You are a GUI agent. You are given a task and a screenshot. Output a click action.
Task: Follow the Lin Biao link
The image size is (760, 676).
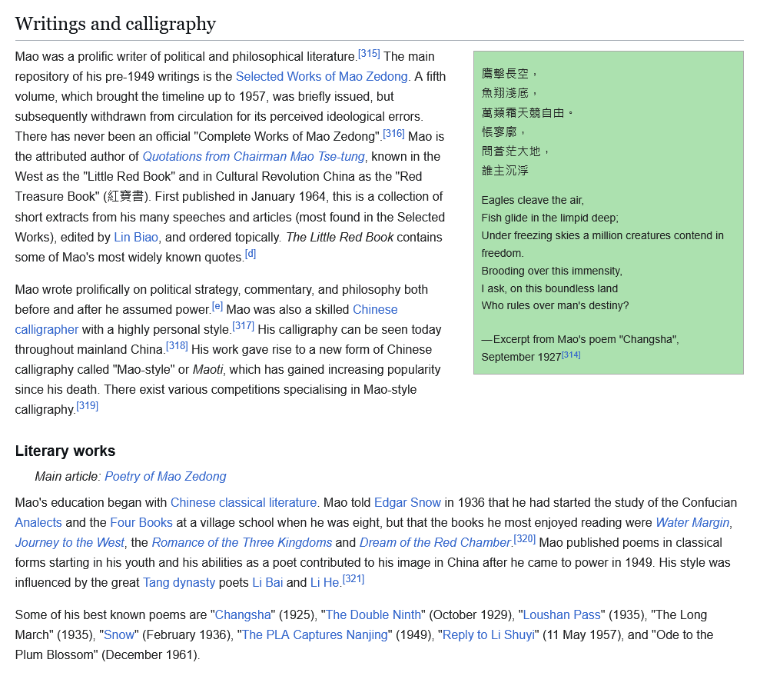(x=136, y=237)
